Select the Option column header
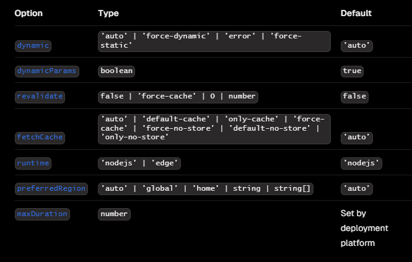 (28, 14)
